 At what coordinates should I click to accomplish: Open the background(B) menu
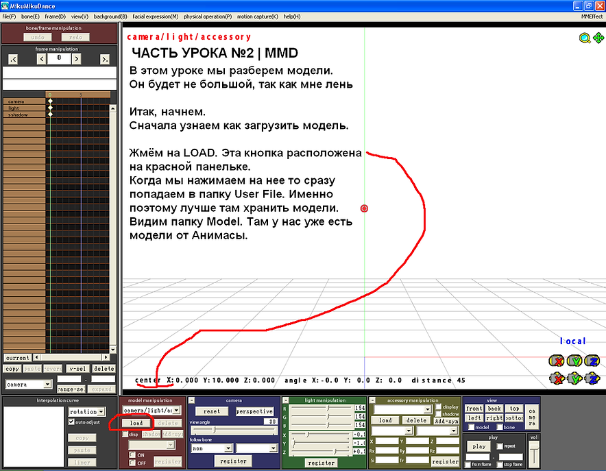pos(110,16)
